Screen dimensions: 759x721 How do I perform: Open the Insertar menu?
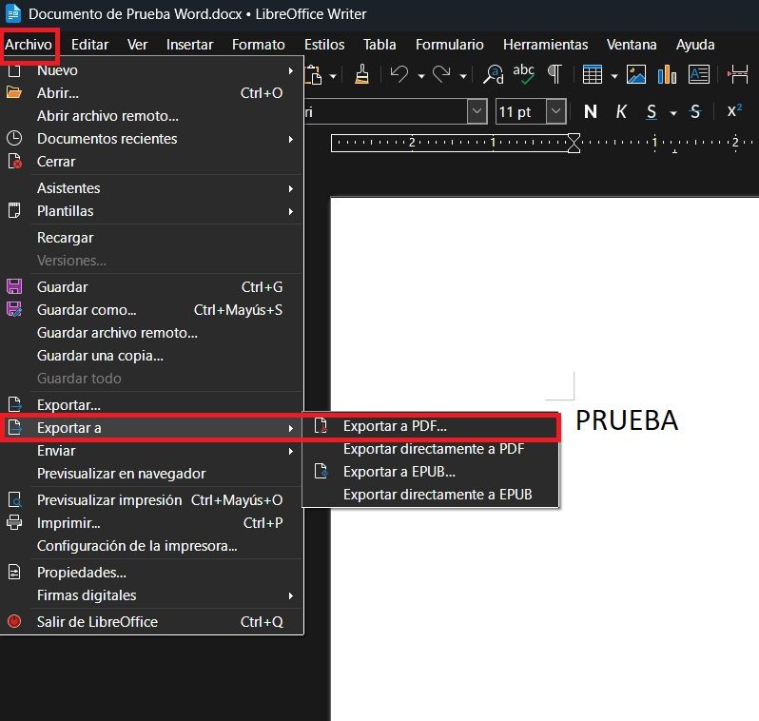(x=190, y=45)
